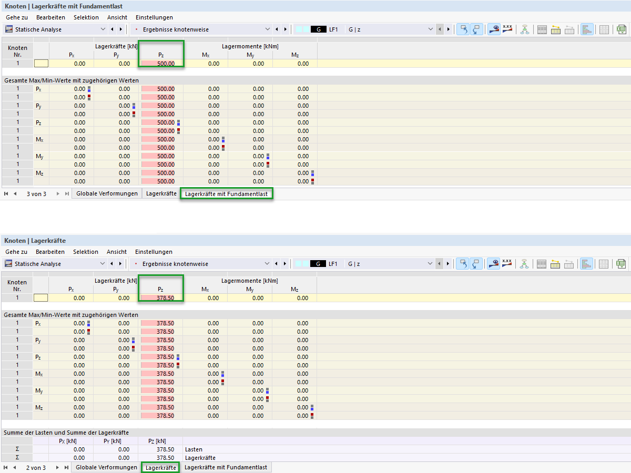Select Lagerkräfte mit Fundamentlast tab, Knoten | Lagerkräfte window
This screenshot has width=631, height=473.
tap(226, 467)
